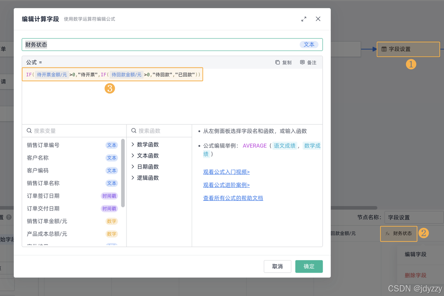Select variable 客户名称
The width and height of the screenshot is (444, 296).
pos(72,158)
